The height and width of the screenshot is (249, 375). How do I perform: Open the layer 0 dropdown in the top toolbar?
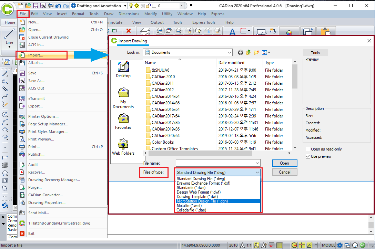pos(182,6)
